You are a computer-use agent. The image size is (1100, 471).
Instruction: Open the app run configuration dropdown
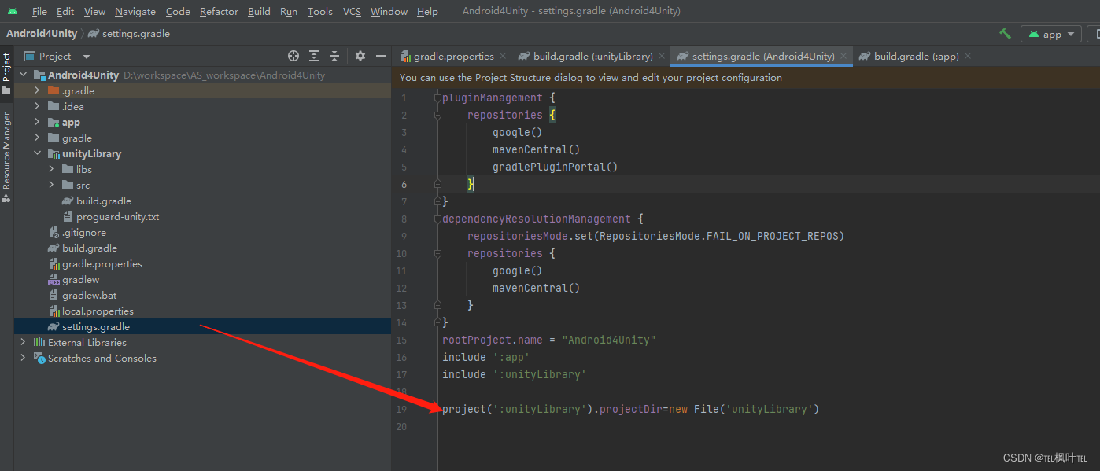coord(1050,34)
